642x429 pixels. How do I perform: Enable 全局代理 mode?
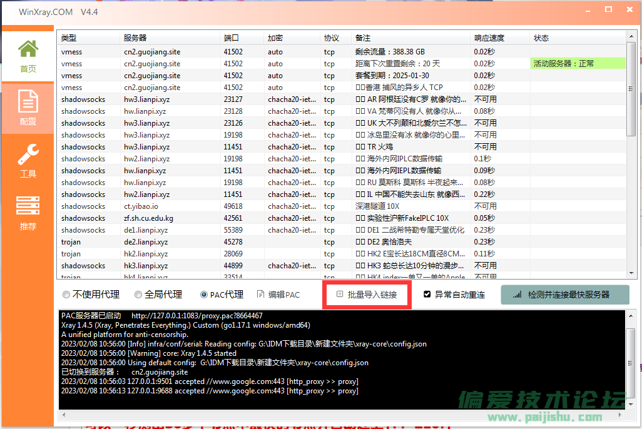point(138,294)
